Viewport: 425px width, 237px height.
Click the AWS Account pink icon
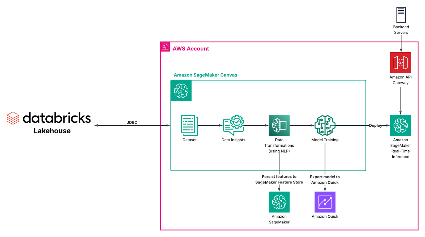[165, 47]
